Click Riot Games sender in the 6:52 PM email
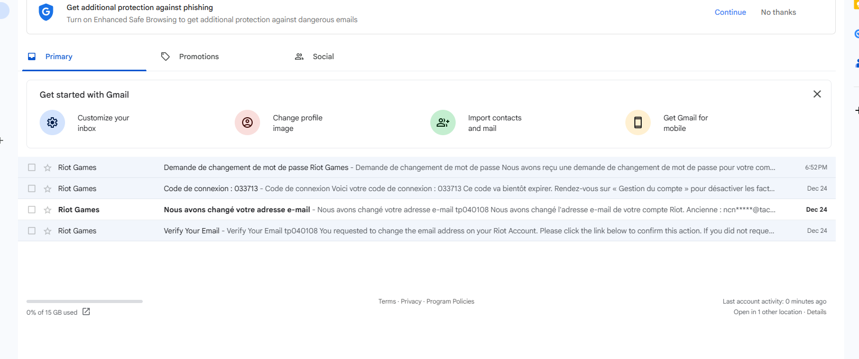This screenshot has height=359, width=859. (77, 167)
